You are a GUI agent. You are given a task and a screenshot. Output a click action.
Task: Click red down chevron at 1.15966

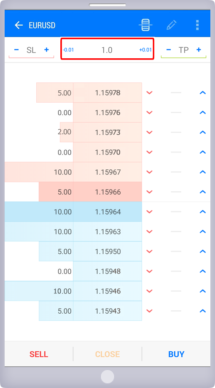[x=149, y=192]
